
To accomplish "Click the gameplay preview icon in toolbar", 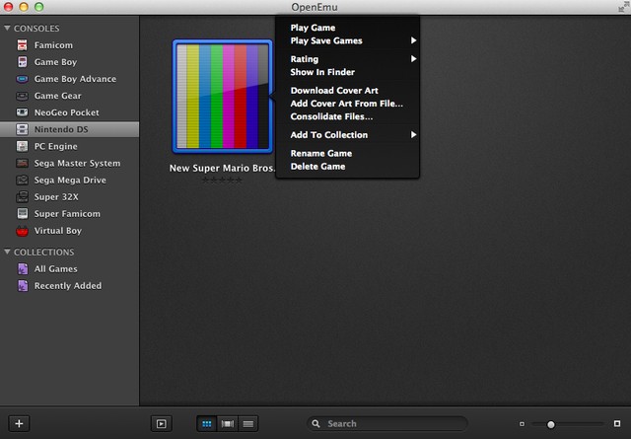I will (x=161, y=423).
